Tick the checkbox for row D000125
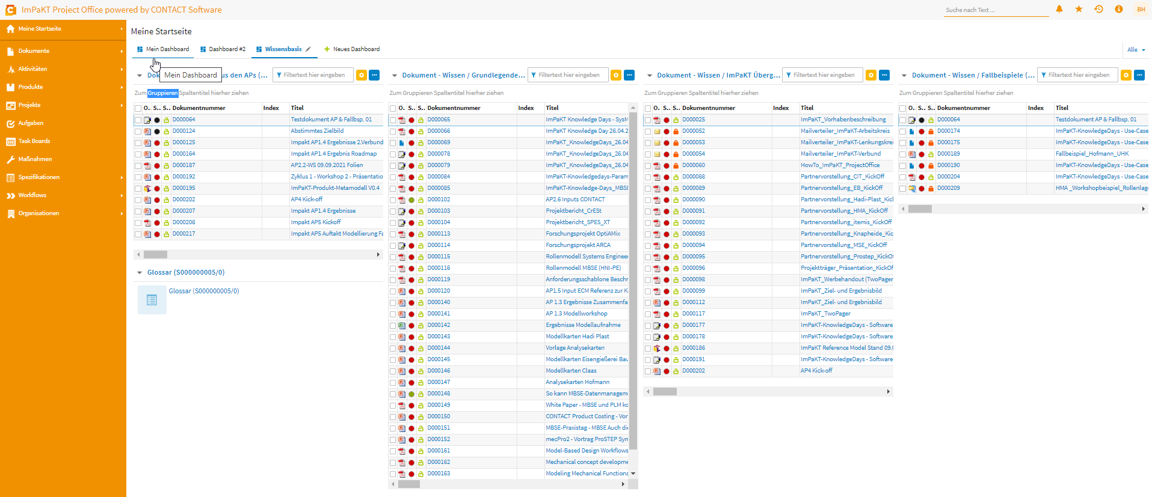 pos(138,143)
